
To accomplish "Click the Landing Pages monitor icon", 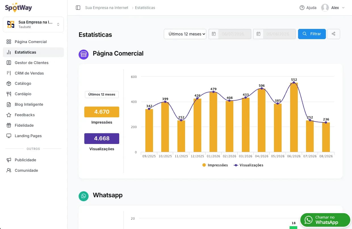I will tap(9, 136).
